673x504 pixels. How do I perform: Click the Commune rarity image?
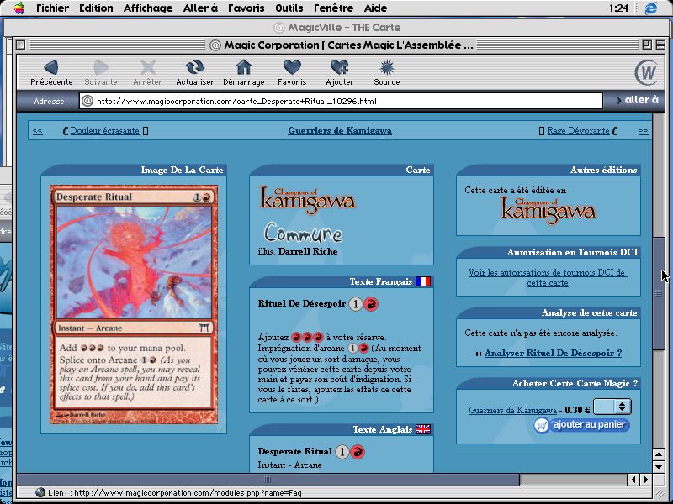pos(303,233)
